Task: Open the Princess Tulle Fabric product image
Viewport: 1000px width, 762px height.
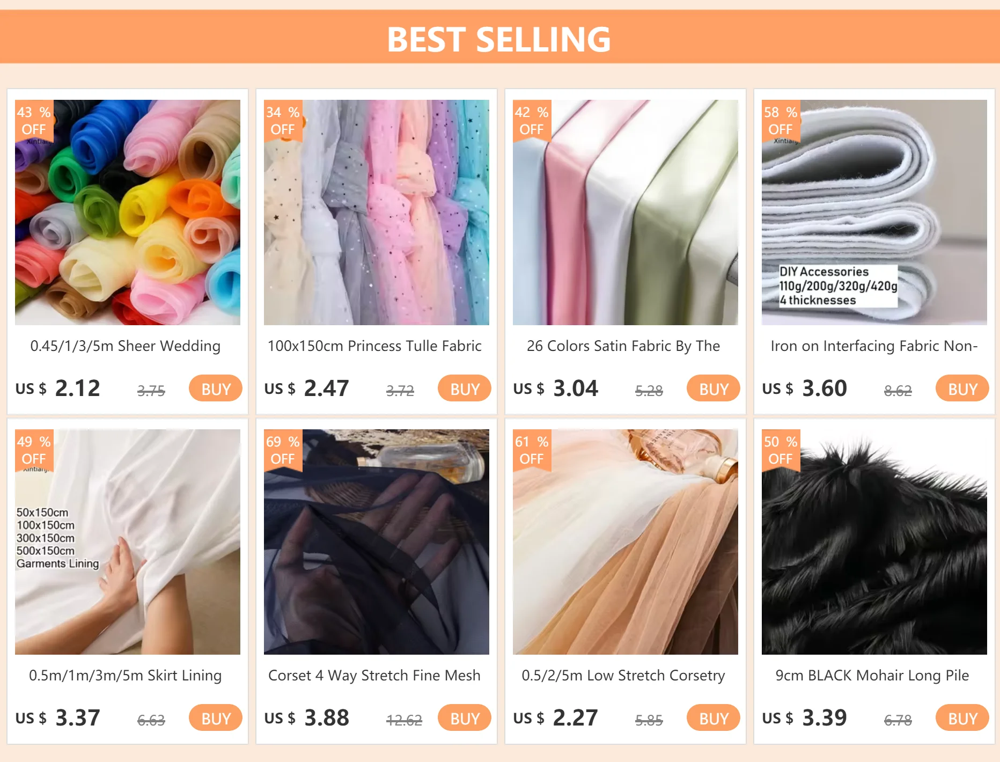Action: 377,213
